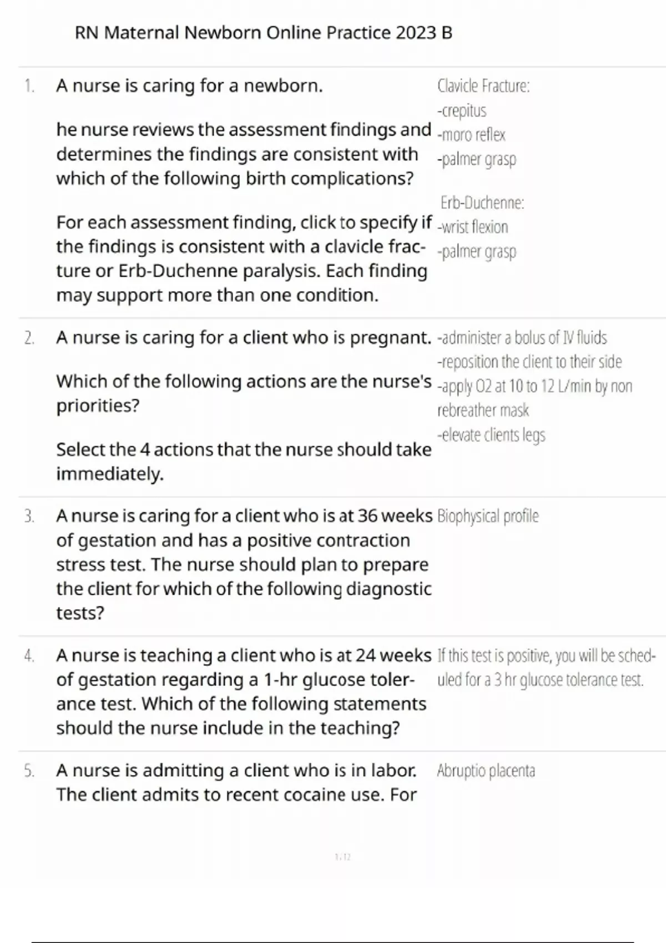Viewport: 666px width, 943px height.
Task: Click the page number indicator at bottom
Action: coord(343,857)
